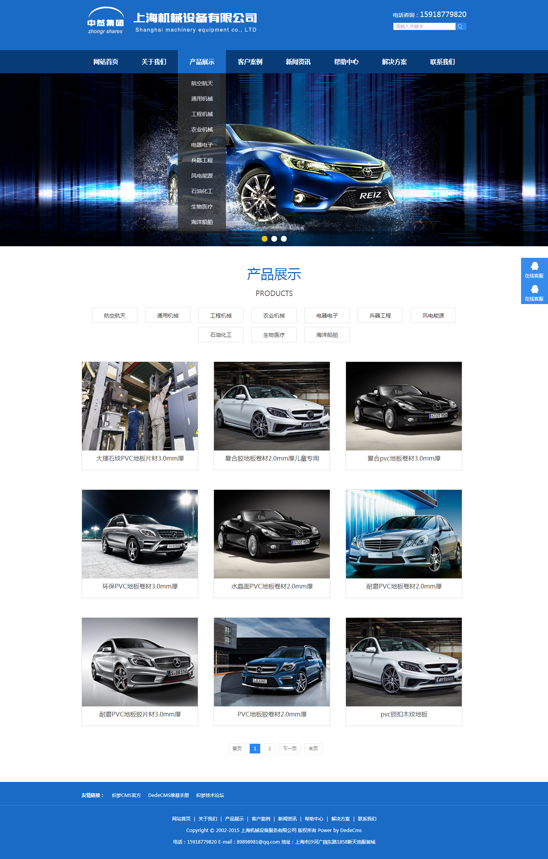
Task: Choose 海洋船舶 from the dropdown menu
Action: tap(202, 222)
